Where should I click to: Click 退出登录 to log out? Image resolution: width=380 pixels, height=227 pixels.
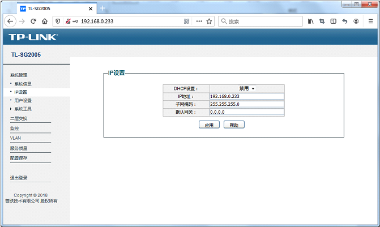[19, 178]
